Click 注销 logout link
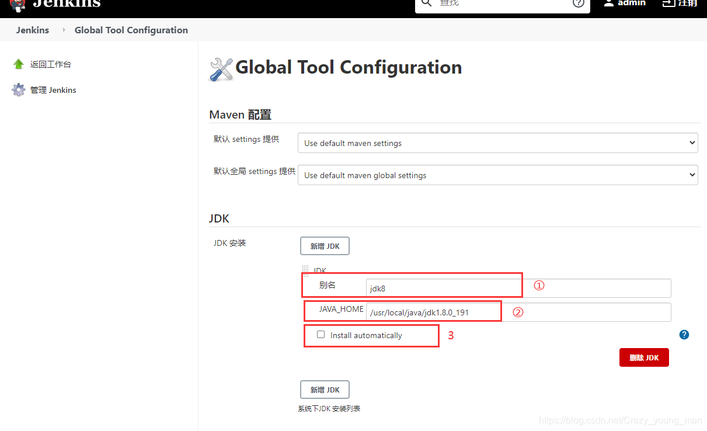 [688, 3]
